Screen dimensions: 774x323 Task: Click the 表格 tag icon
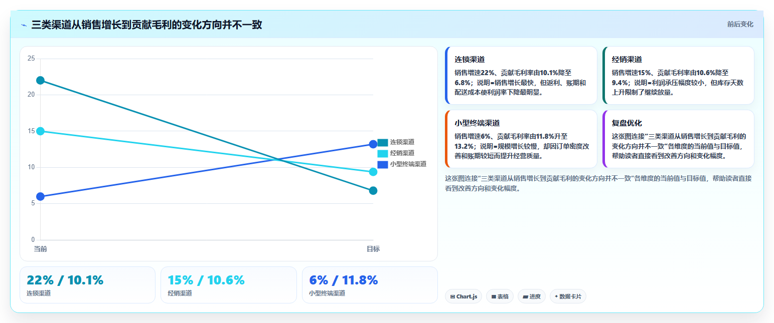[x=494, y=297]
